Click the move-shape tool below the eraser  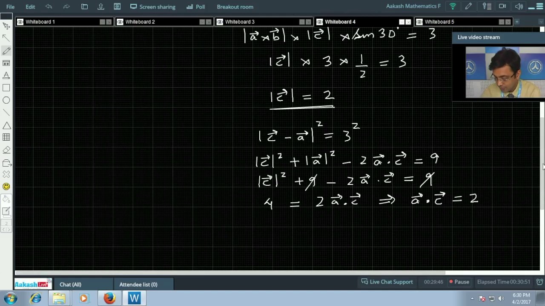coord(6,162)
